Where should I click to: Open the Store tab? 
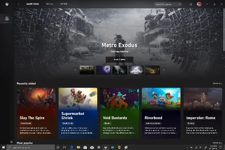click(x=64, y=4)
